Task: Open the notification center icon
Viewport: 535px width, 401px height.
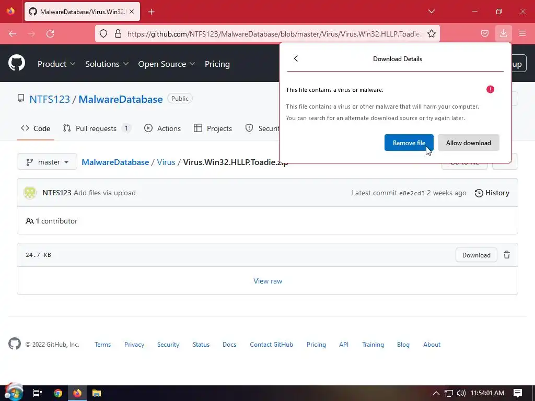Action: point(518,393)
